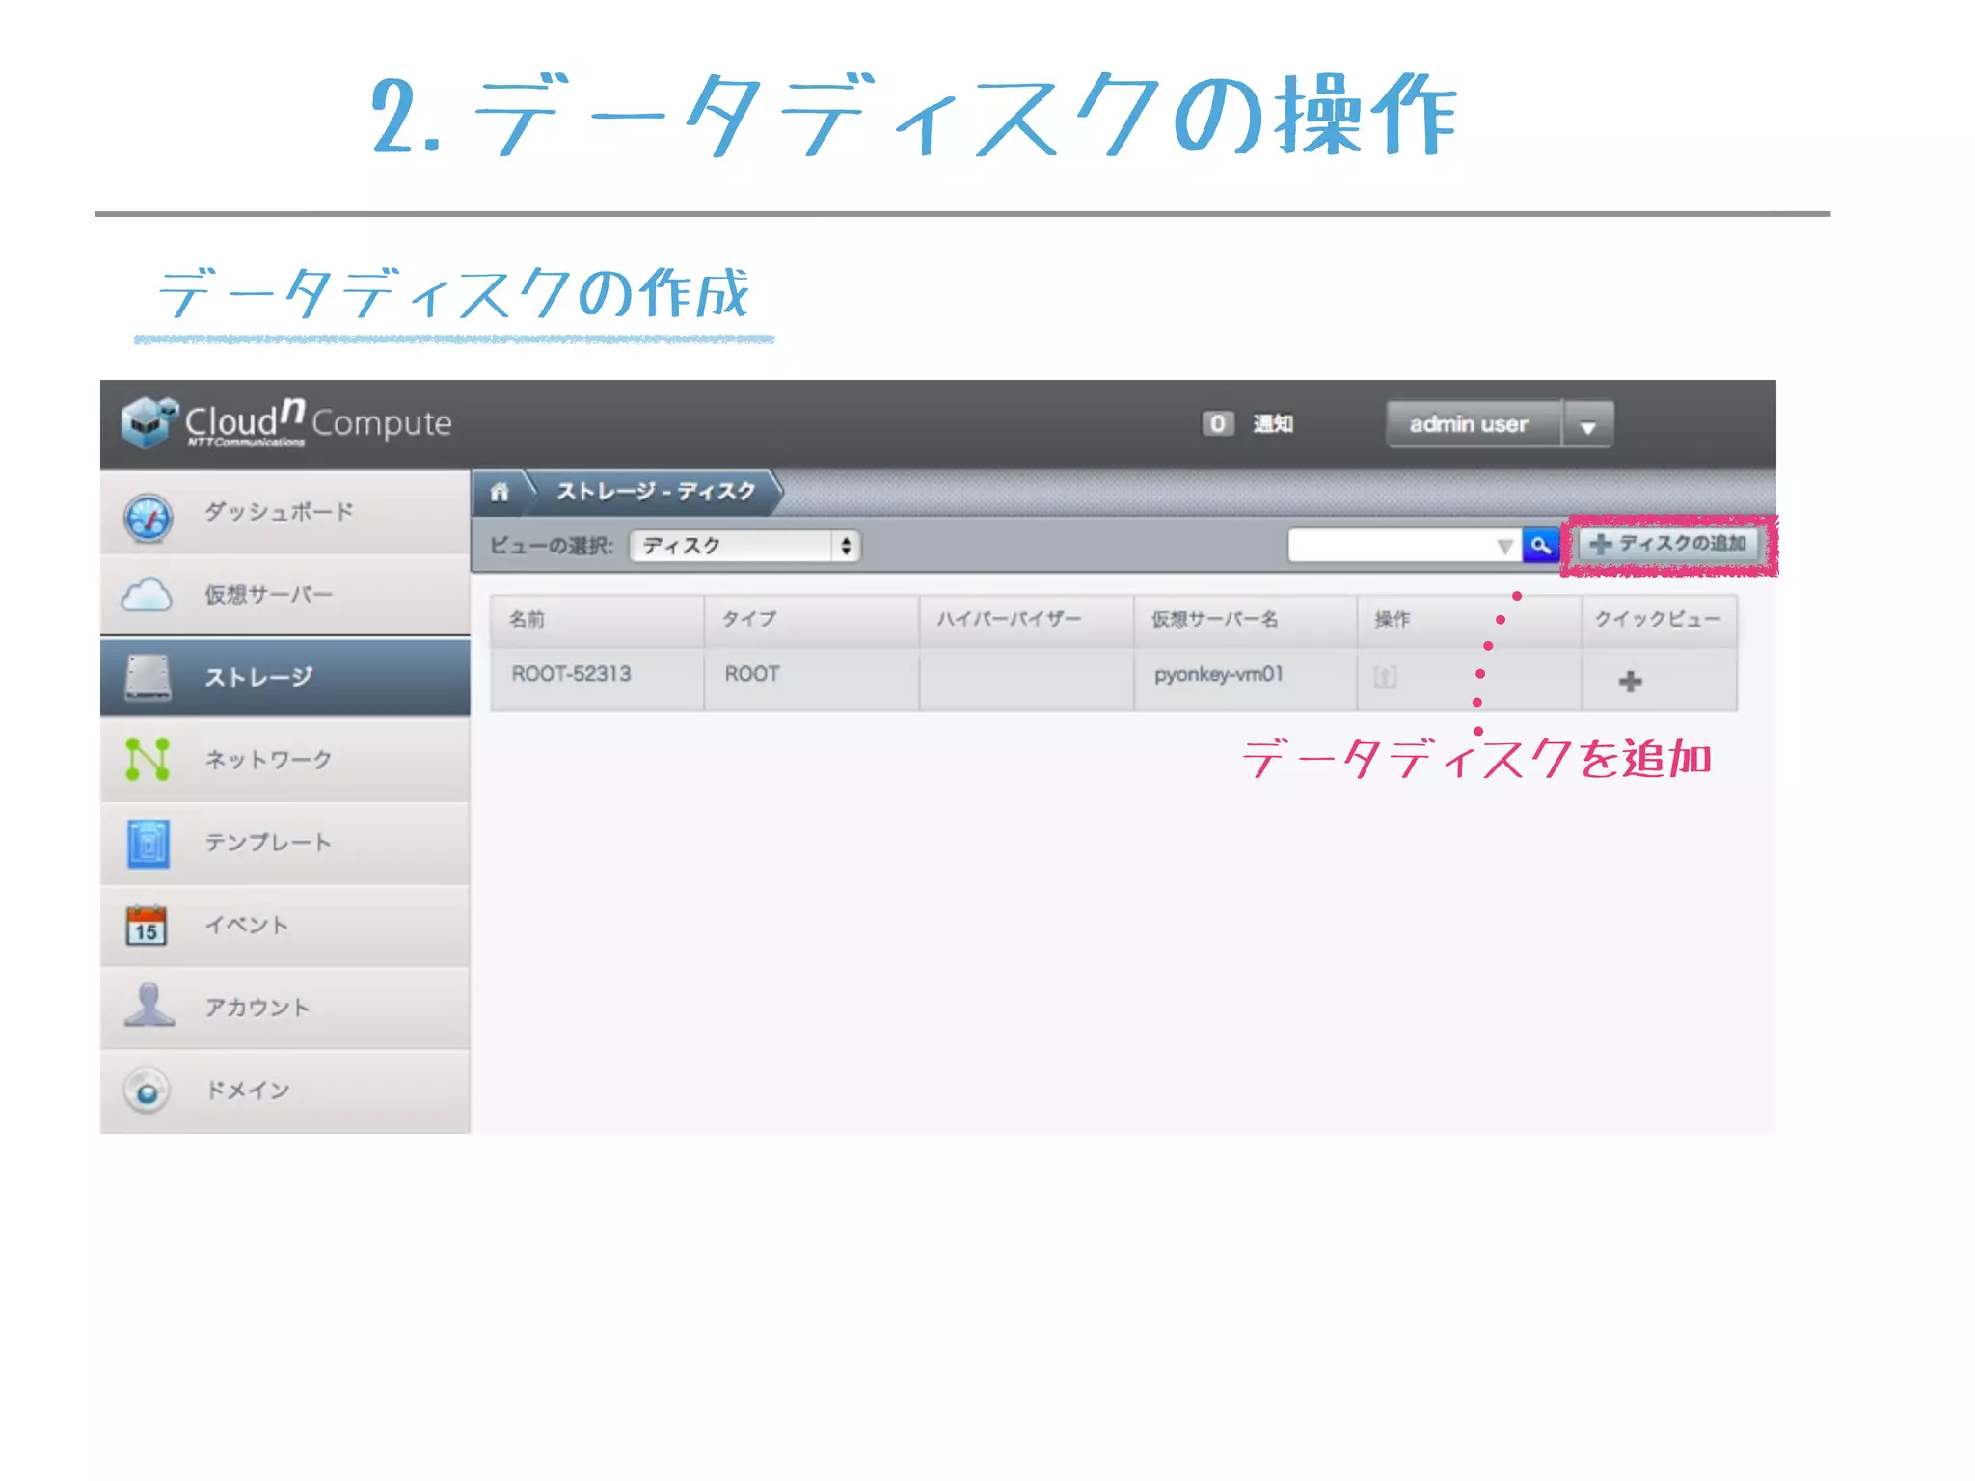Select ネットワーク in the sidebar menu
Image resolution: width=1975 pixels, height=1481 pixels.
click(x=268, y=760)
